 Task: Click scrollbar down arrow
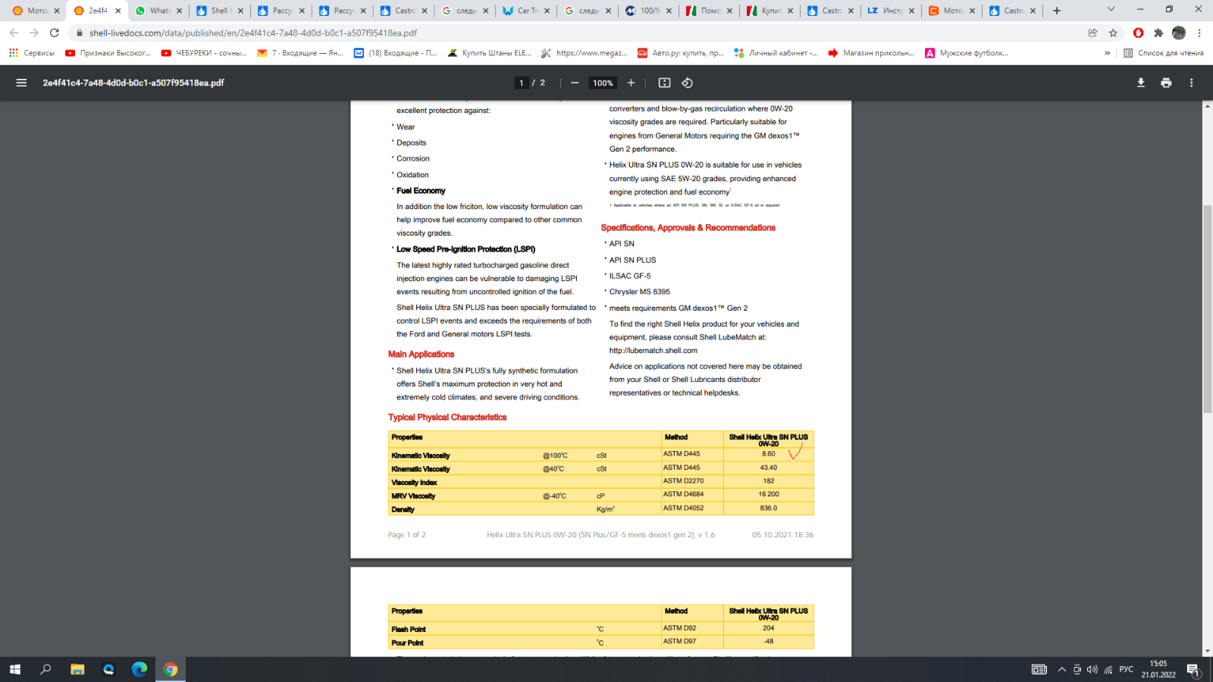click(1207, 651)
